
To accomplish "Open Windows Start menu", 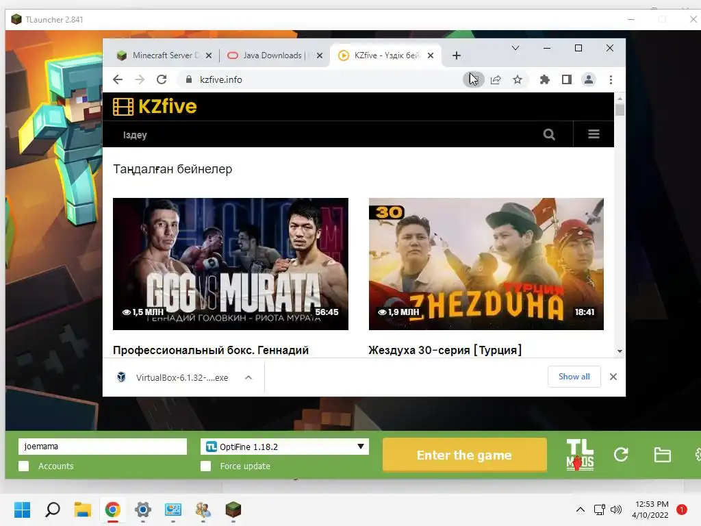I will click(x=22, y=510).
